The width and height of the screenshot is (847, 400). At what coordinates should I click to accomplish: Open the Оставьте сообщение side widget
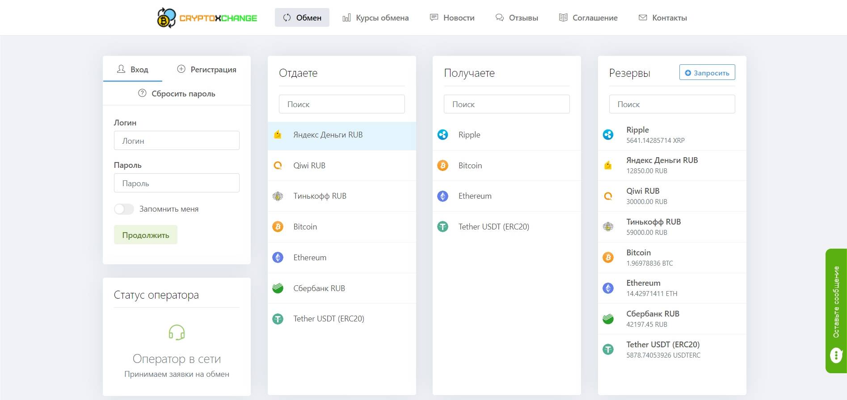coord(836,310)
